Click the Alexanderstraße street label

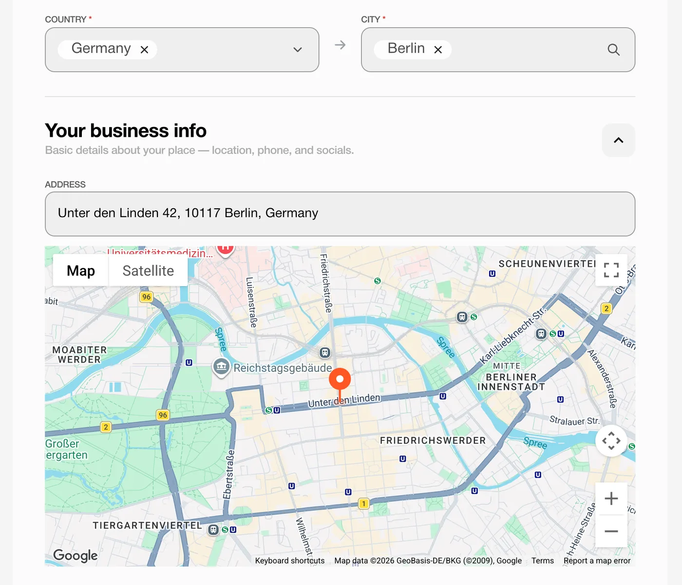(603, 379)
